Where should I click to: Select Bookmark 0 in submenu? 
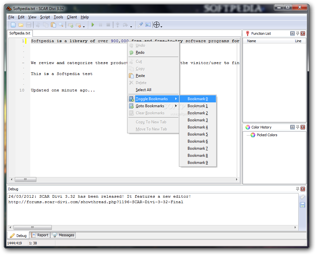click(x=198, y=99)
